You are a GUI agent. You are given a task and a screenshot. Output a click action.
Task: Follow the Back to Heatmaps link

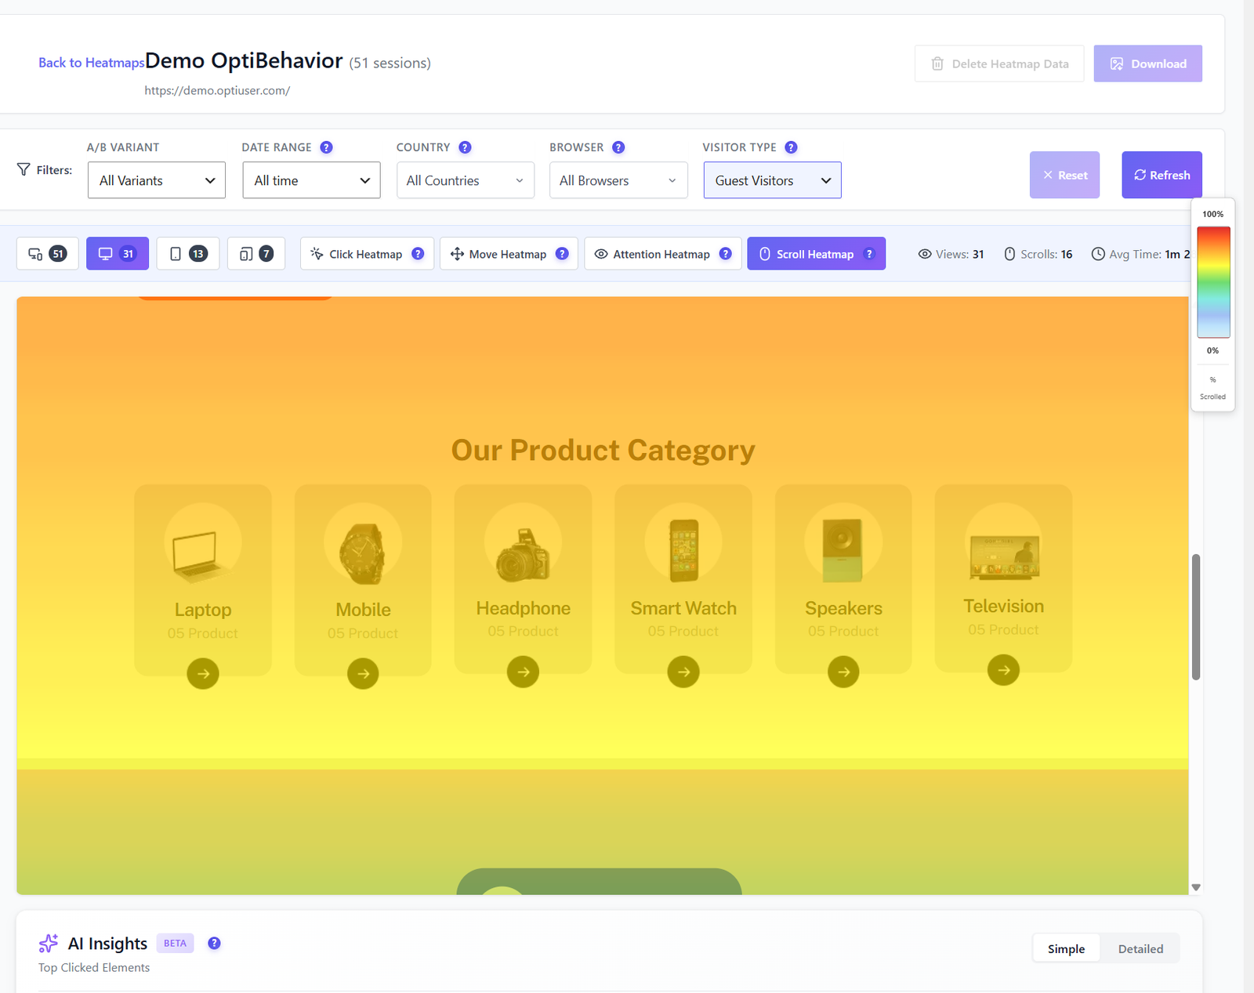coord(91,63)
